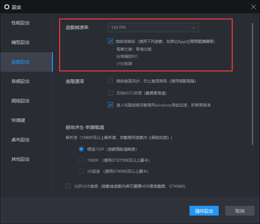Uncheck windows滑鼠加速 auto-disable option
The image size is (260, 224).
click(x=110, y=105)
